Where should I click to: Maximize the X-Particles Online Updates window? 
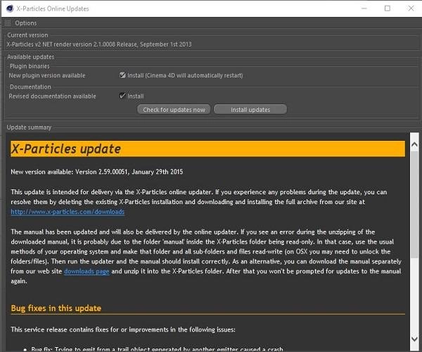click(388, 8)
